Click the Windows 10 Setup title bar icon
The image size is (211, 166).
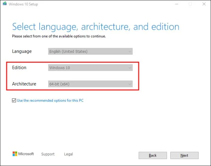point(5,4)
